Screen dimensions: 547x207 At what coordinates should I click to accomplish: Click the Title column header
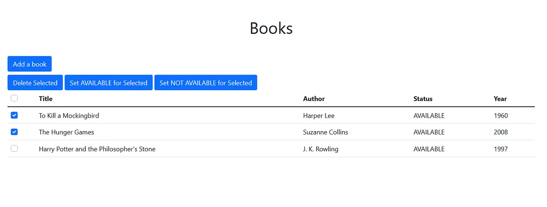click(46, 99)
